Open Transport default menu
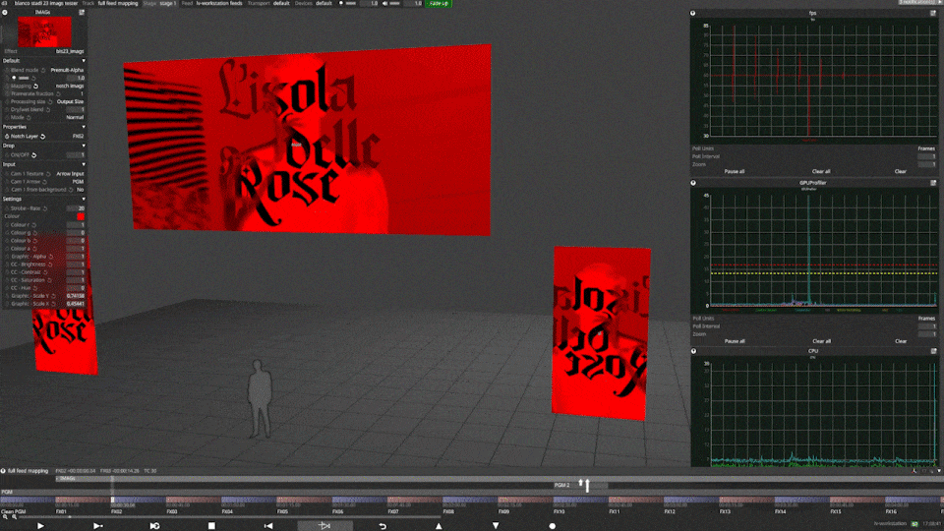944x531 pixels. click(x=268, y=3)
